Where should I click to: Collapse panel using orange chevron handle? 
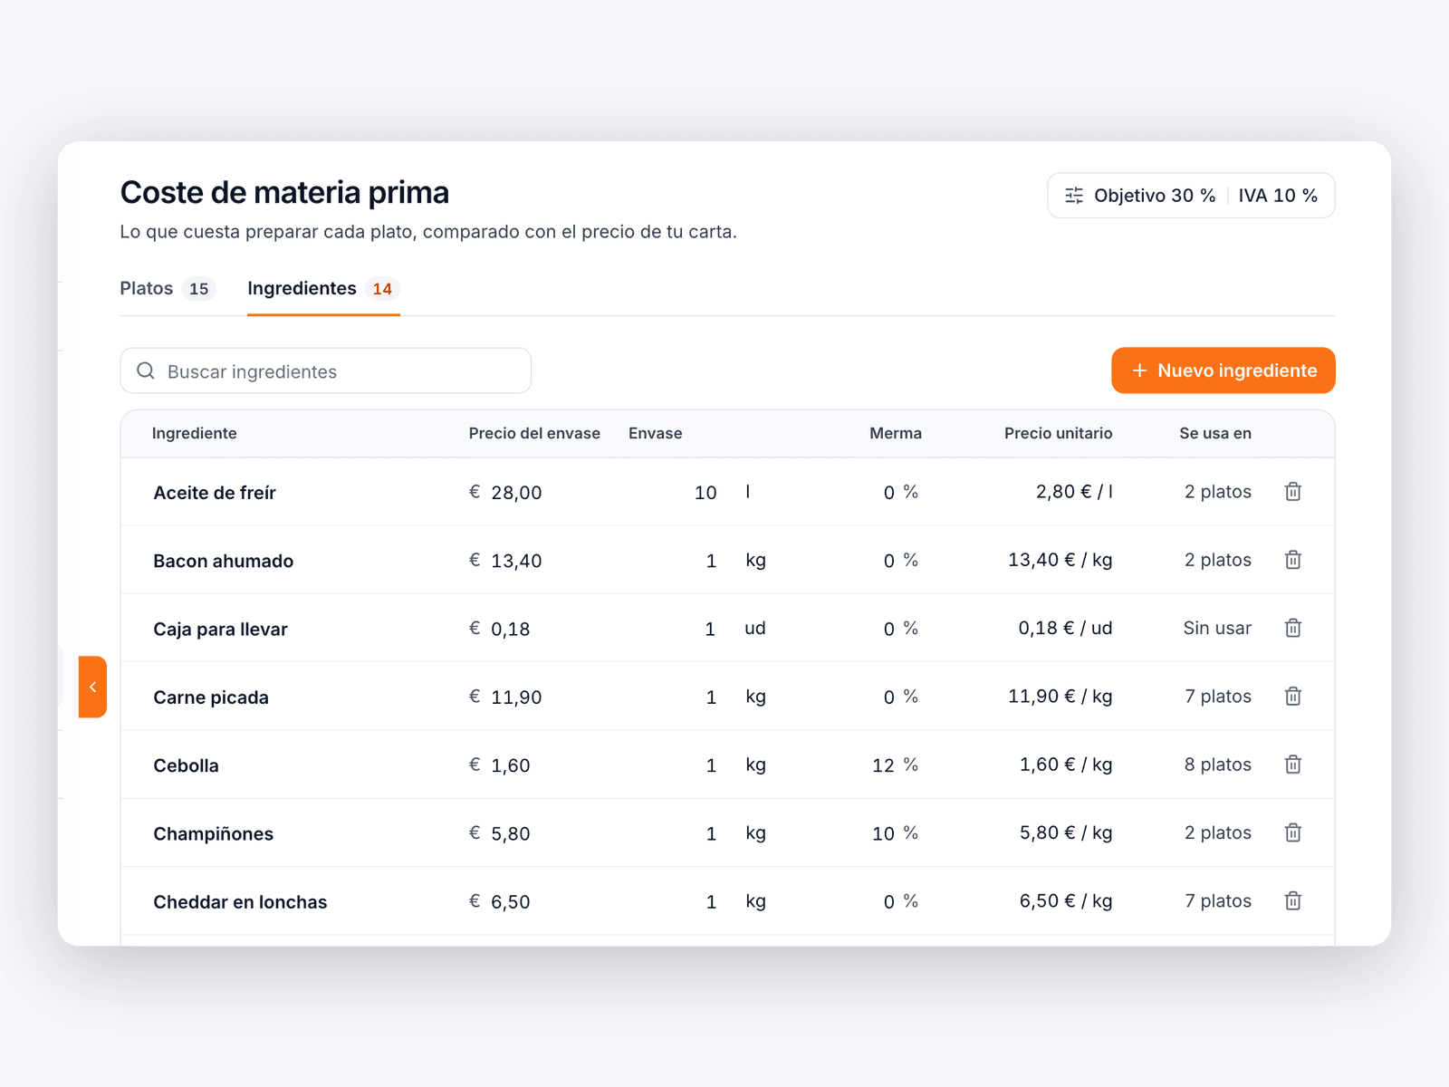coord(92,687)
